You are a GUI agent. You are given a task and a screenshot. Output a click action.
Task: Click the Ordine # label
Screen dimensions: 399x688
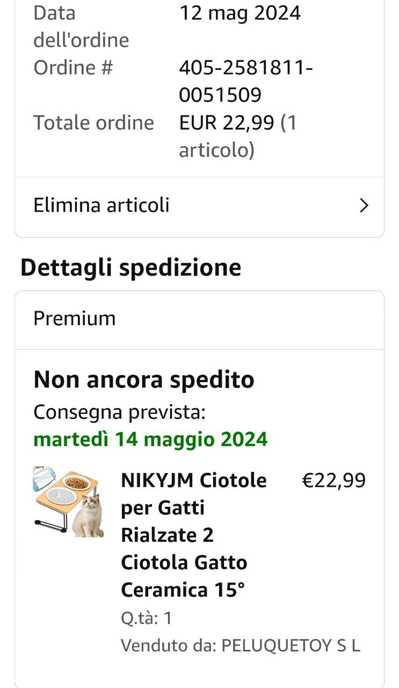[x=73, y=68]
